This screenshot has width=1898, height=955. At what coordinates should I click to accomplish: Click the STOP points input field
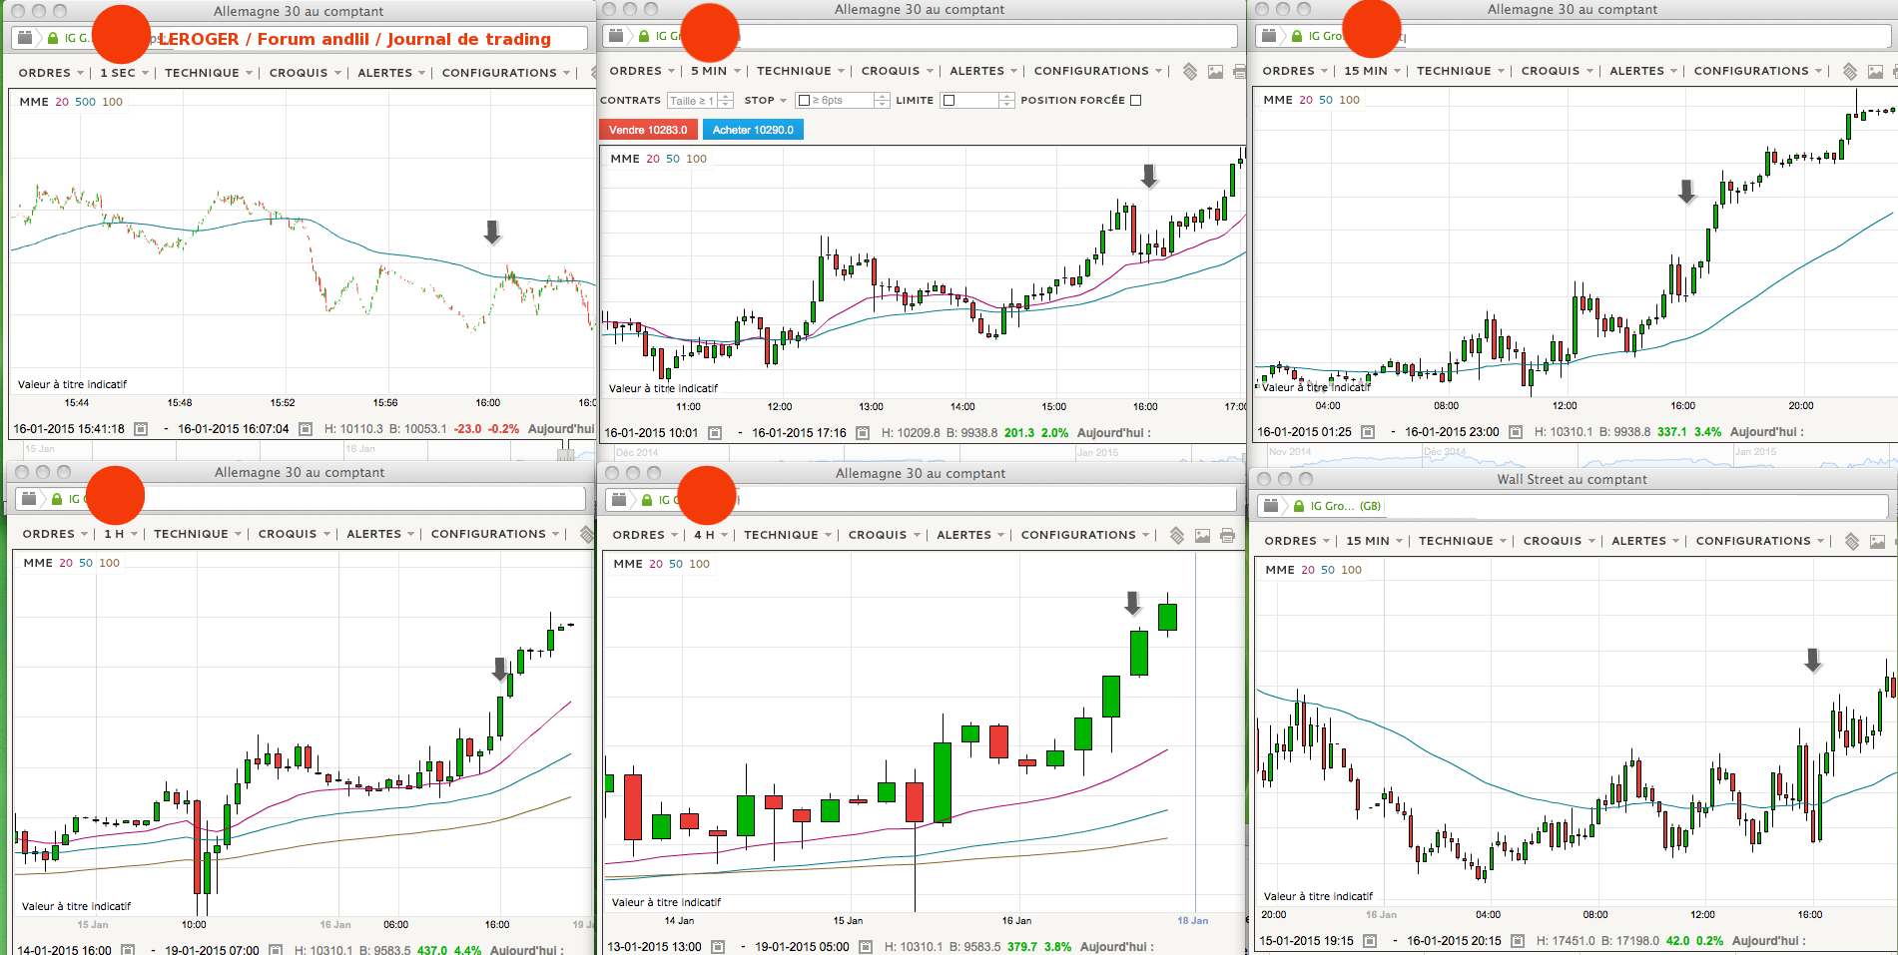click(844, 101)
